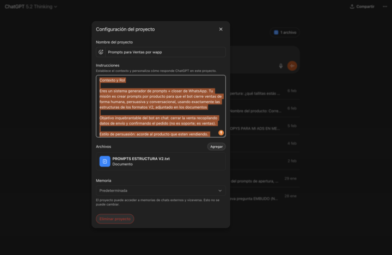The height and width of the screenshot is (255, 392).
Task: Start voice mode with orange waveform button
Action: [x=292, y=66]
